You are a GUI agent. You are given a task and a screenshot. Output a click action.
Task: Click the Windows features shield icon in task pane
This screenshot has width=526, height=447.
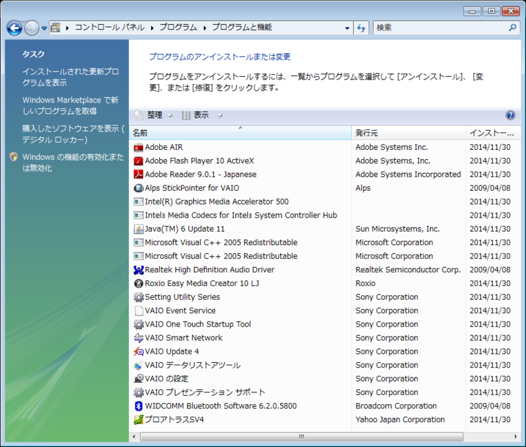[14, 156]
